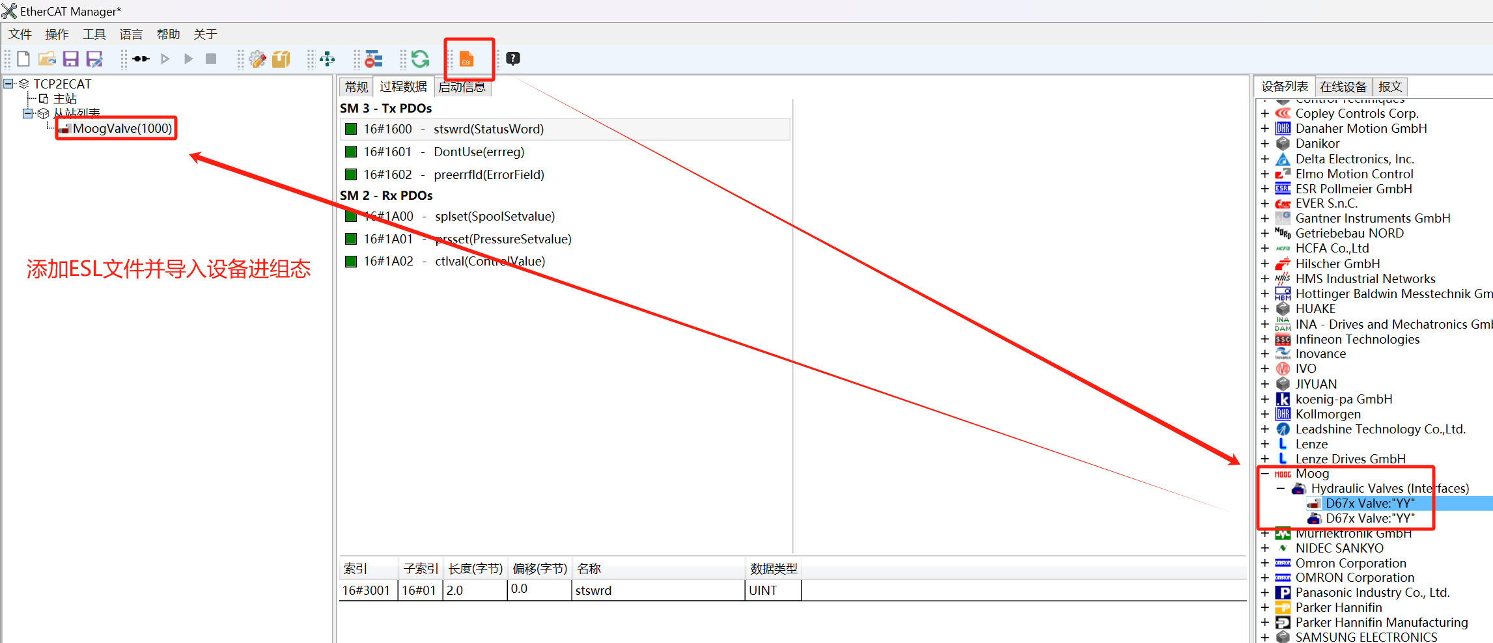Click the solid gray play arrow
The width and height of the screenshot is (1493, 643).
pyautogui.click(x=189, y=59)
